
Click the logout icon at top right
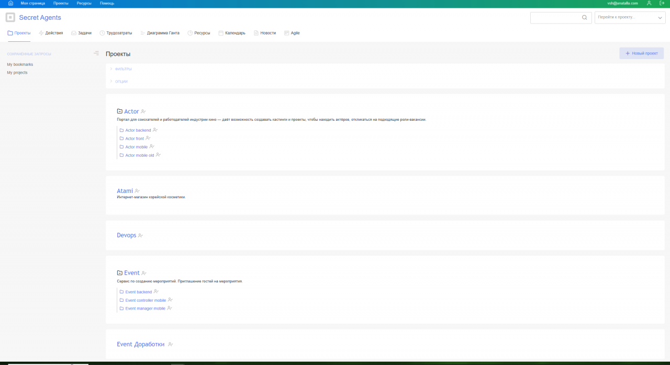coord(662,3)
